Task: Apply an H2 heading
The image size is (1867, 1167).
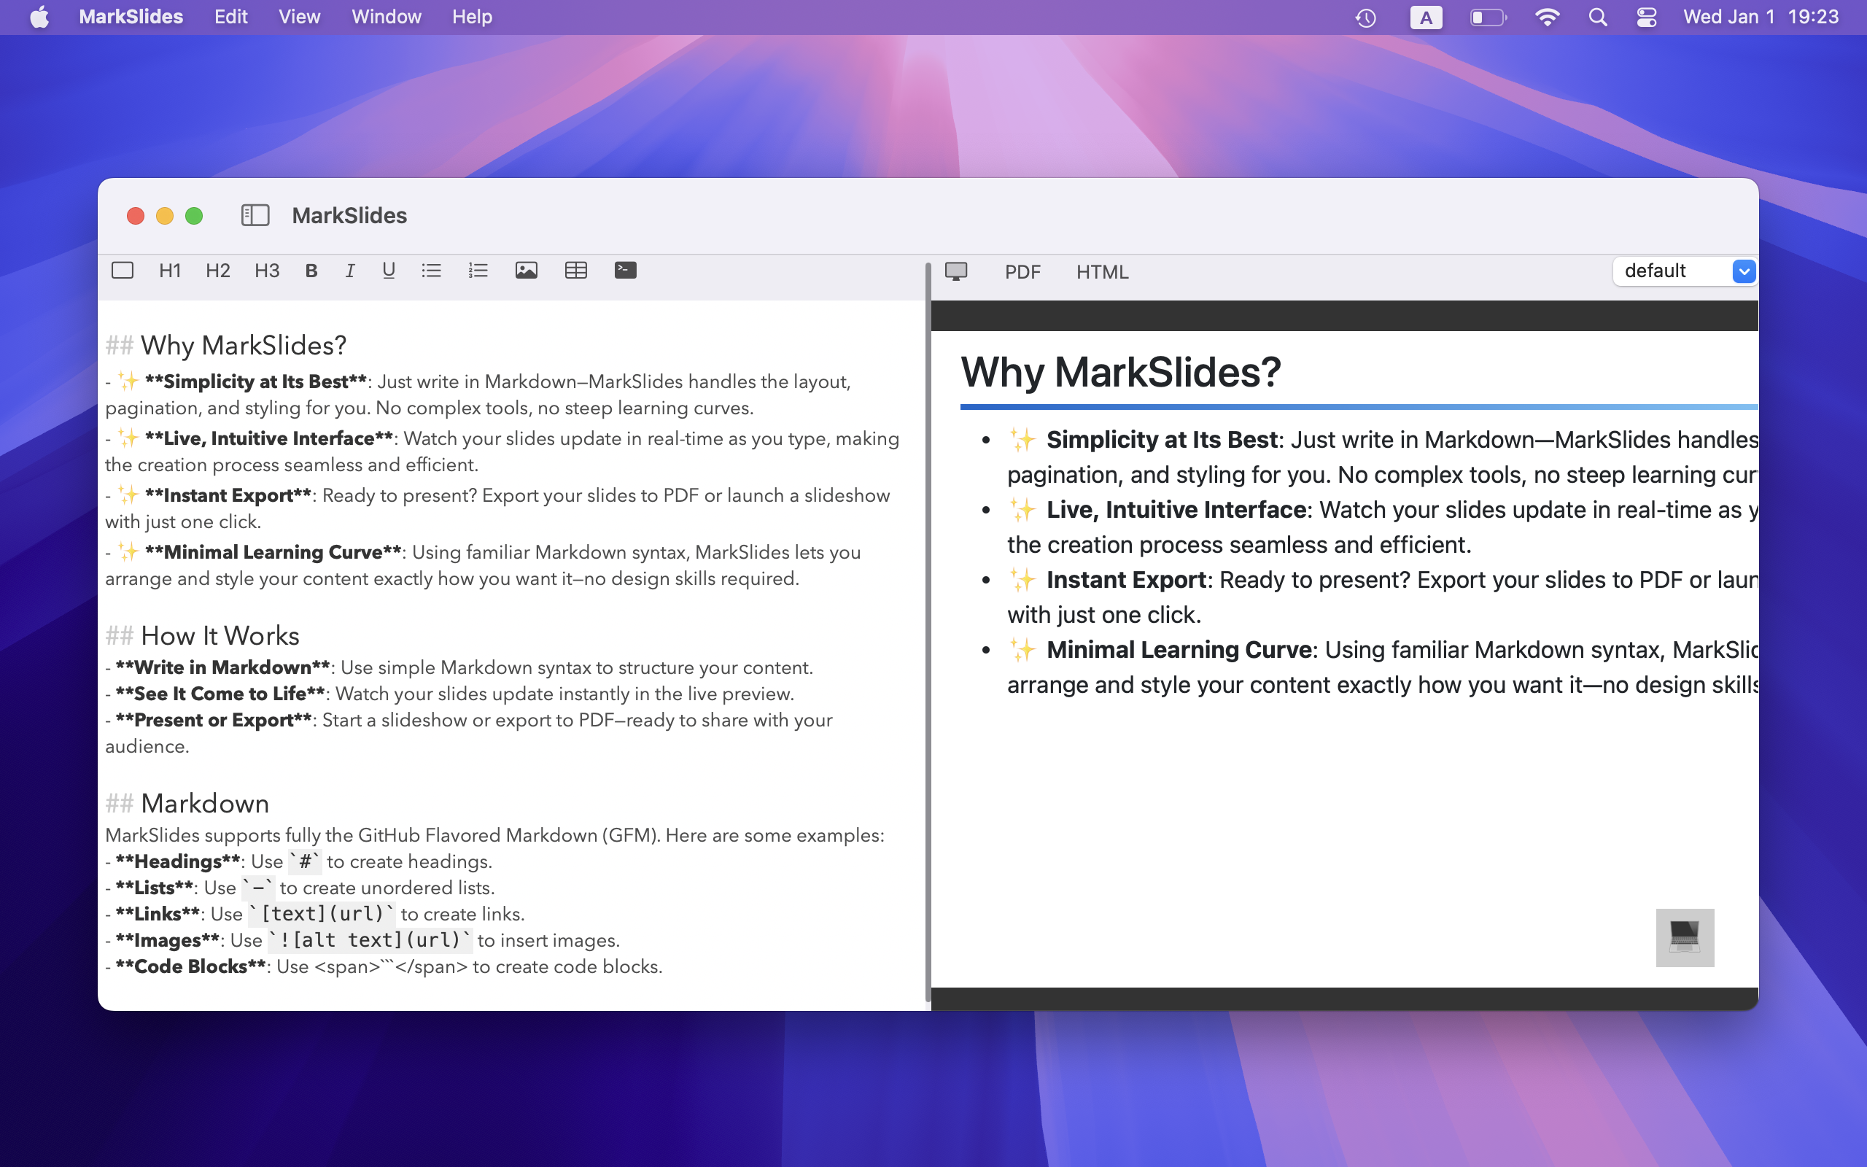Action: pos(217,270)
